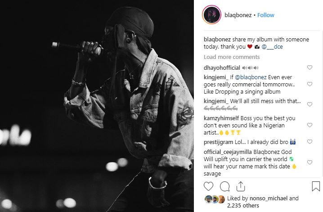This screenshot has width=323, height=212.
Task: Like kamzyhimself's comment
Action: click(310, 125)
